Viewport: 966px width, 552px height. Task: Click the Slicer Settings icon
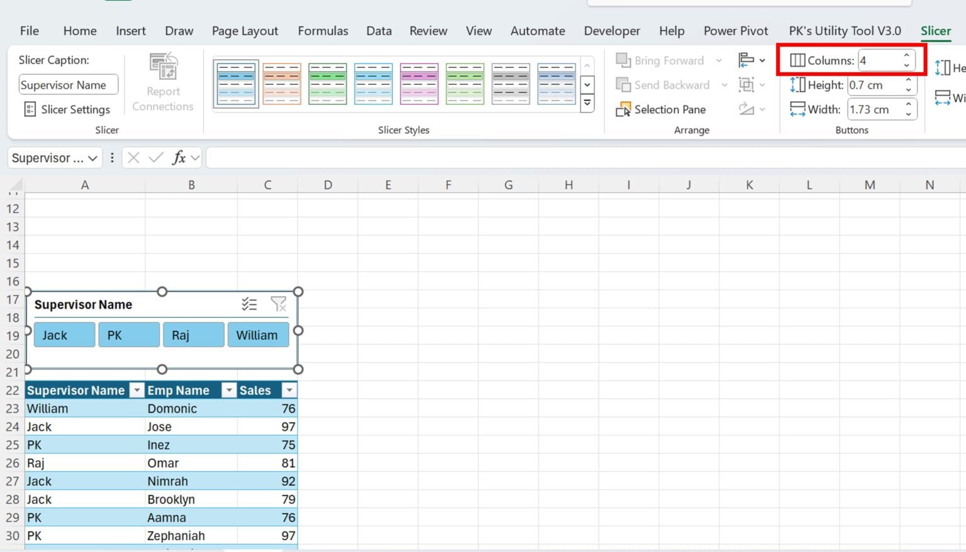(30, 109)
